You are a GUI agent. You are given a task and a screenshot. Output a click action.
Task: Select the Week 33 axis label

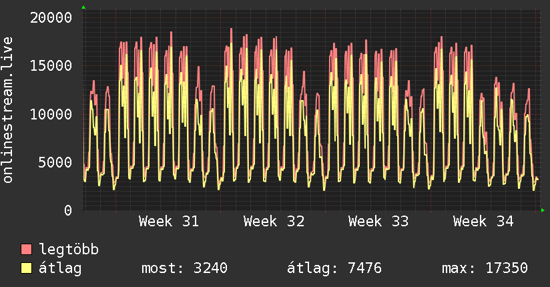[x=378, y=222]
